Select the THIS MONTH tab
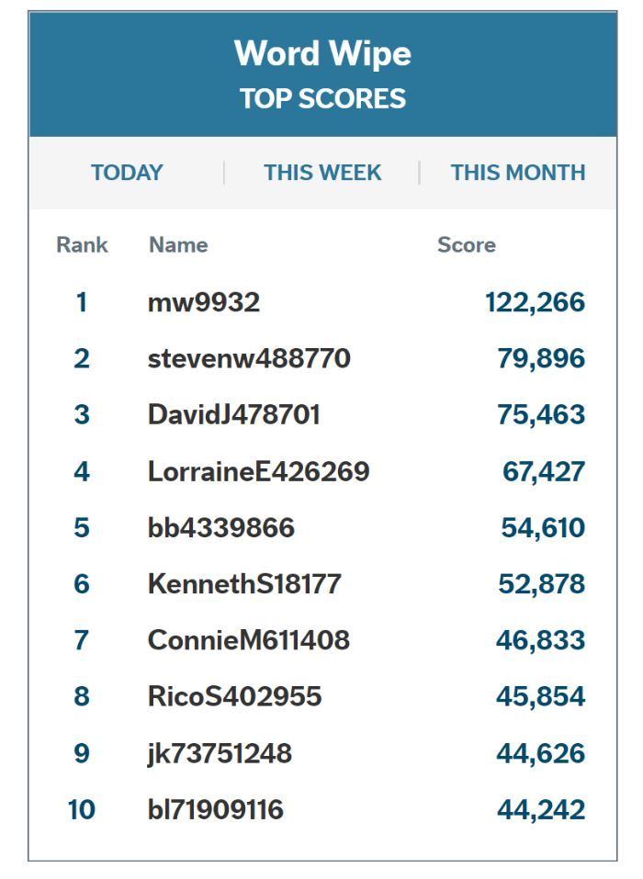This screenshot has width=643, height=879. click(517, 173)
